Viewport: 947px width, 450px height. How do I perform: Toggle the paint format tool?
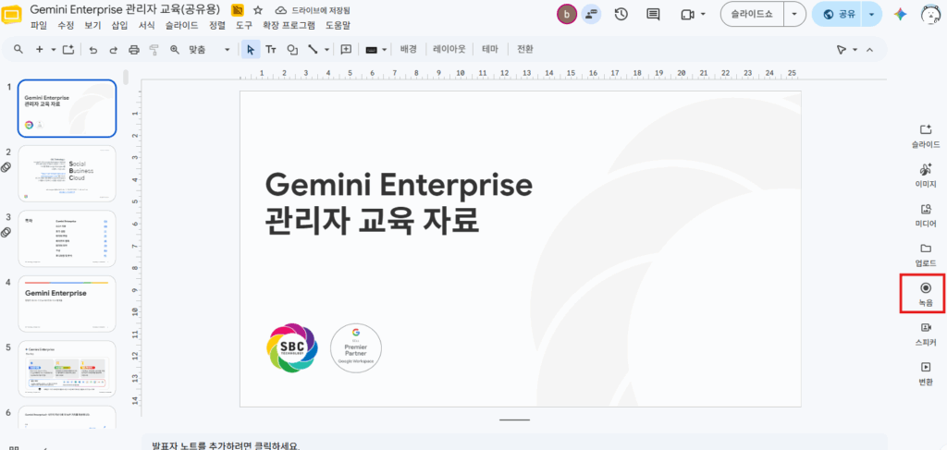click(154, 50)
